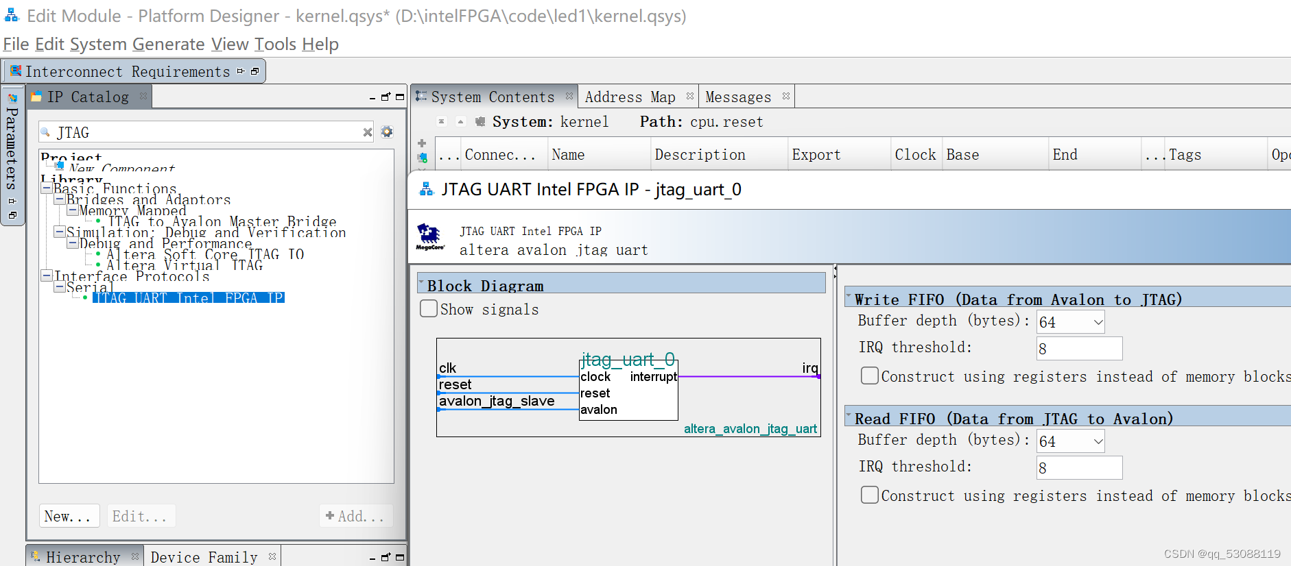Click the search magnifier in IP Catalog
The width and height of the screenshot is (1291, 566).
click(46, 132)
